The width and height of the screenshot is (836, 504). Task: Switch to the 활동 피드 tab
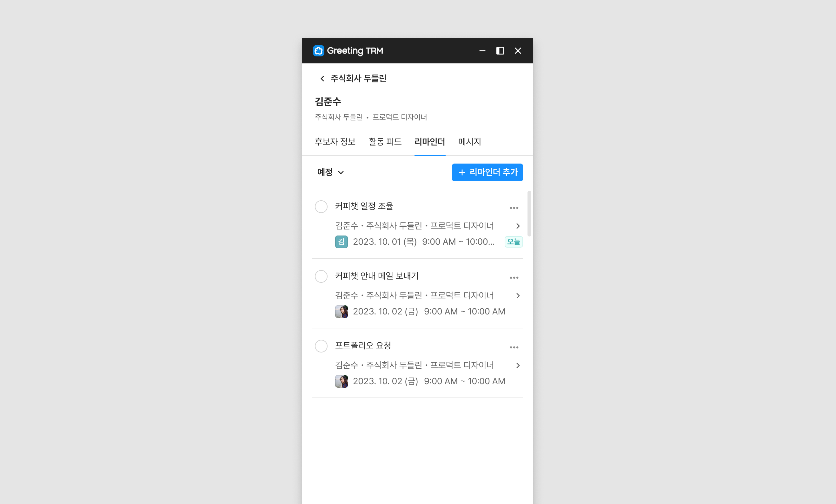click(385, 142)
